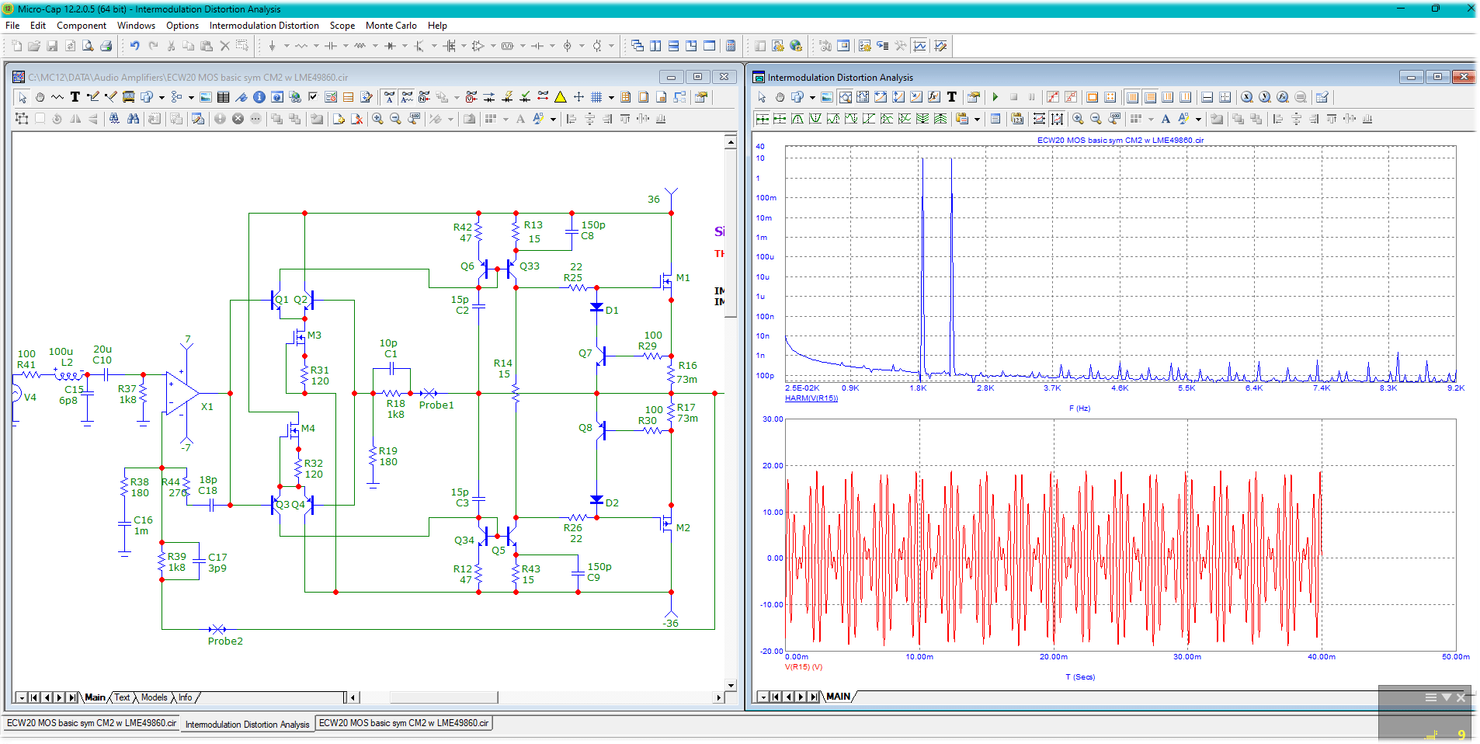Toggle Data Points display in analysis toolbar
Screen dimensions: 1480x744
coord(1053,97)
